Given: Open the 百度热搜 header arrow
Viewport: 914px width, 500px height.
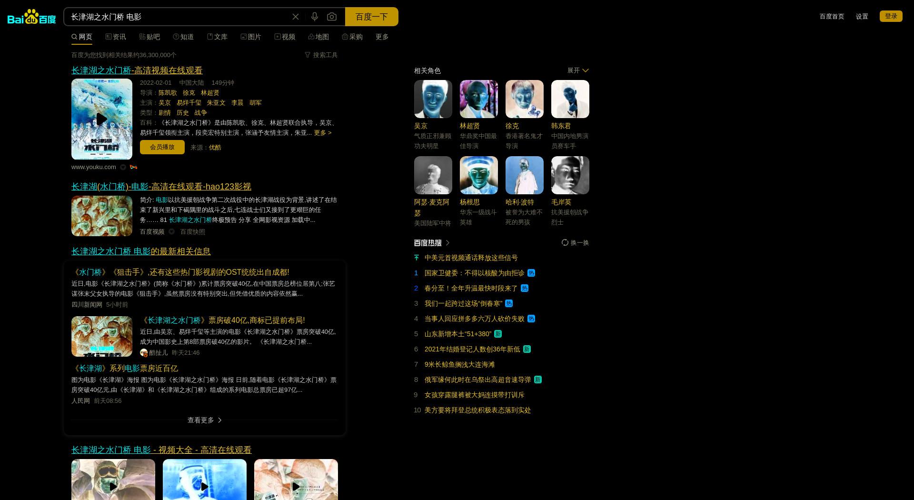Looking at the screenshot, I should pyautogui.click(x=447, y=242).
